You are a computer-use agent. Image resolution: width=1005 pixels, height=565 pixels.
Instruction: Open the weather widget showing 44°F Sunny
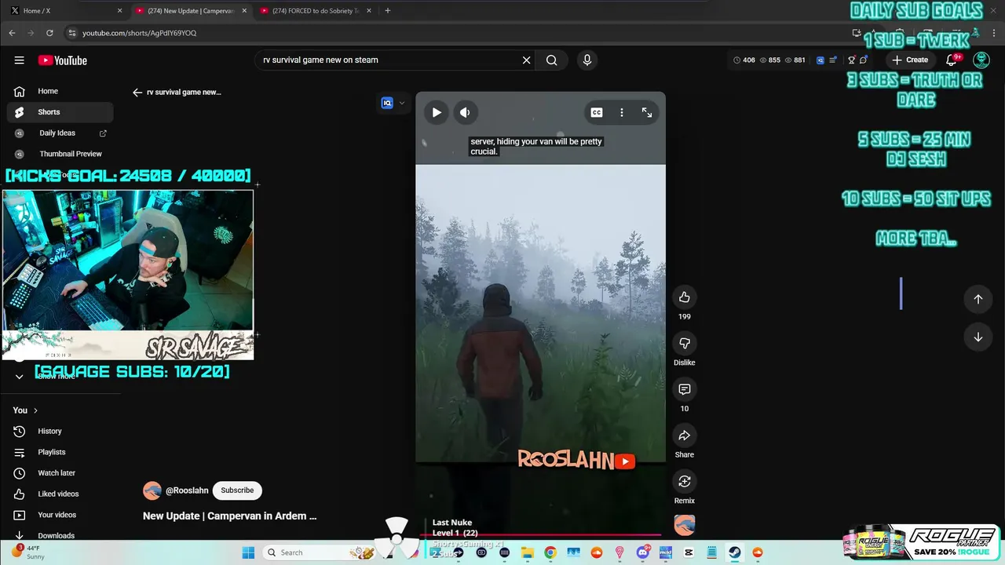coord(28,552)
